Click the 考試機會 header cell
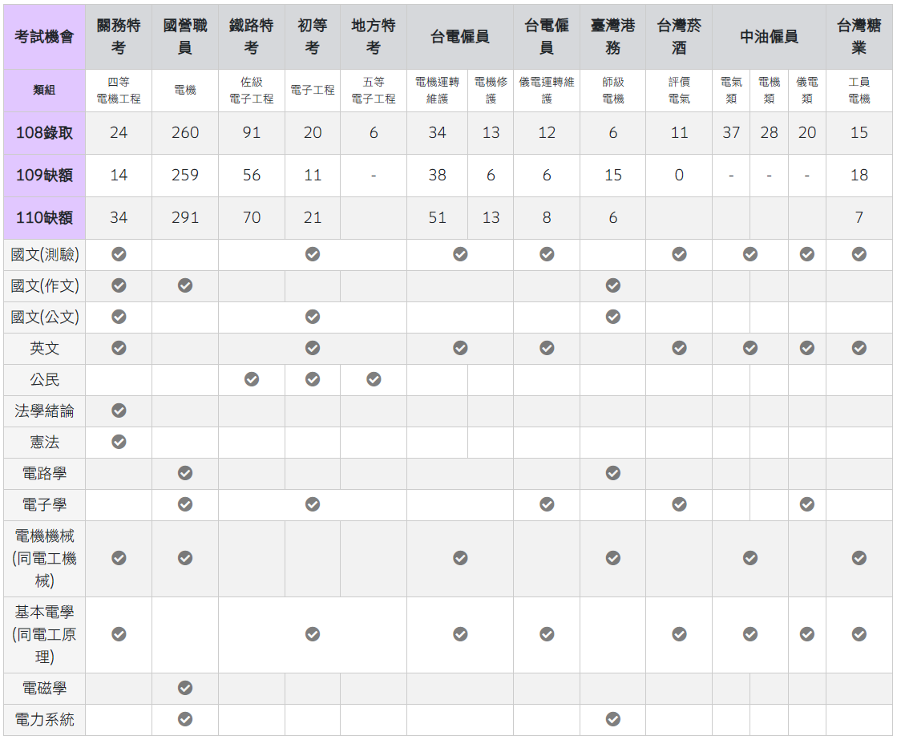 click(45, 37)
